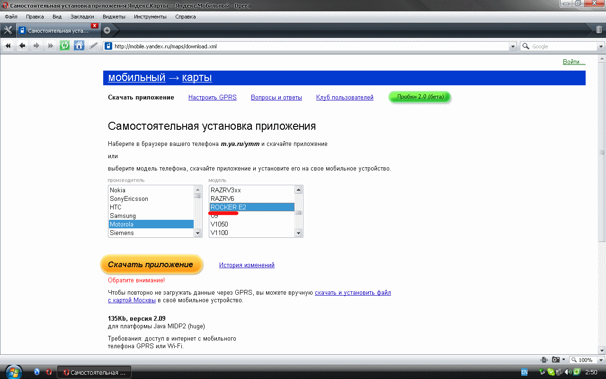Open the карты header link
The width and height of the screenshot is (606, 379).
197,77
